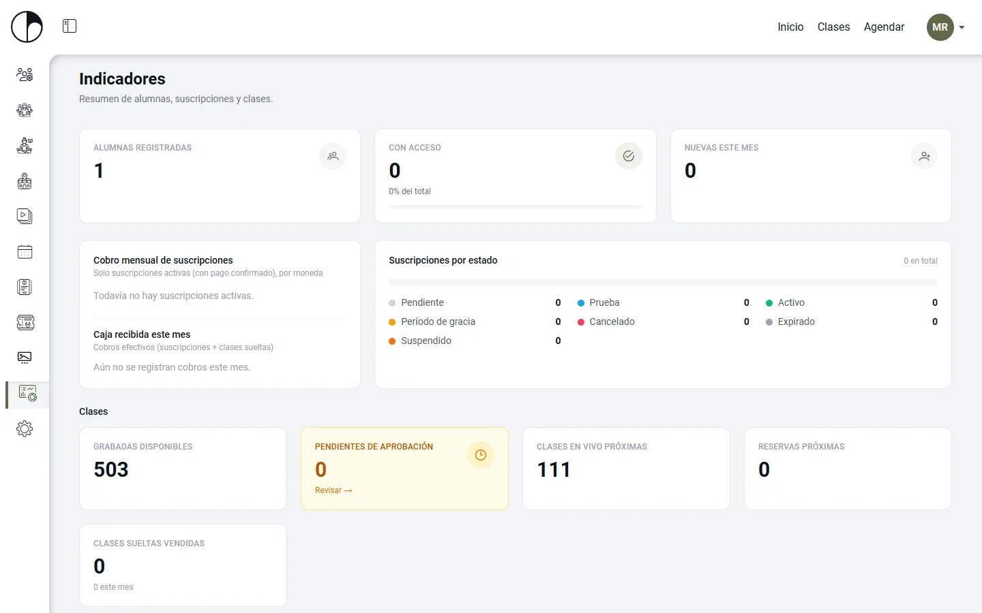982x613 pixels.
Task: Click the gray Pendiente status dot
Action: click(392, 303)
